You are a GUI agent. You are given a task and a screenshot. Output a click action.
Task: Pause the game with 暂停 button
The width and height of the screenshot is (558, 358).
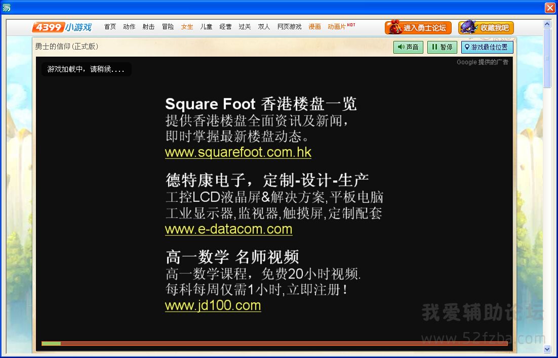(442, 47)
